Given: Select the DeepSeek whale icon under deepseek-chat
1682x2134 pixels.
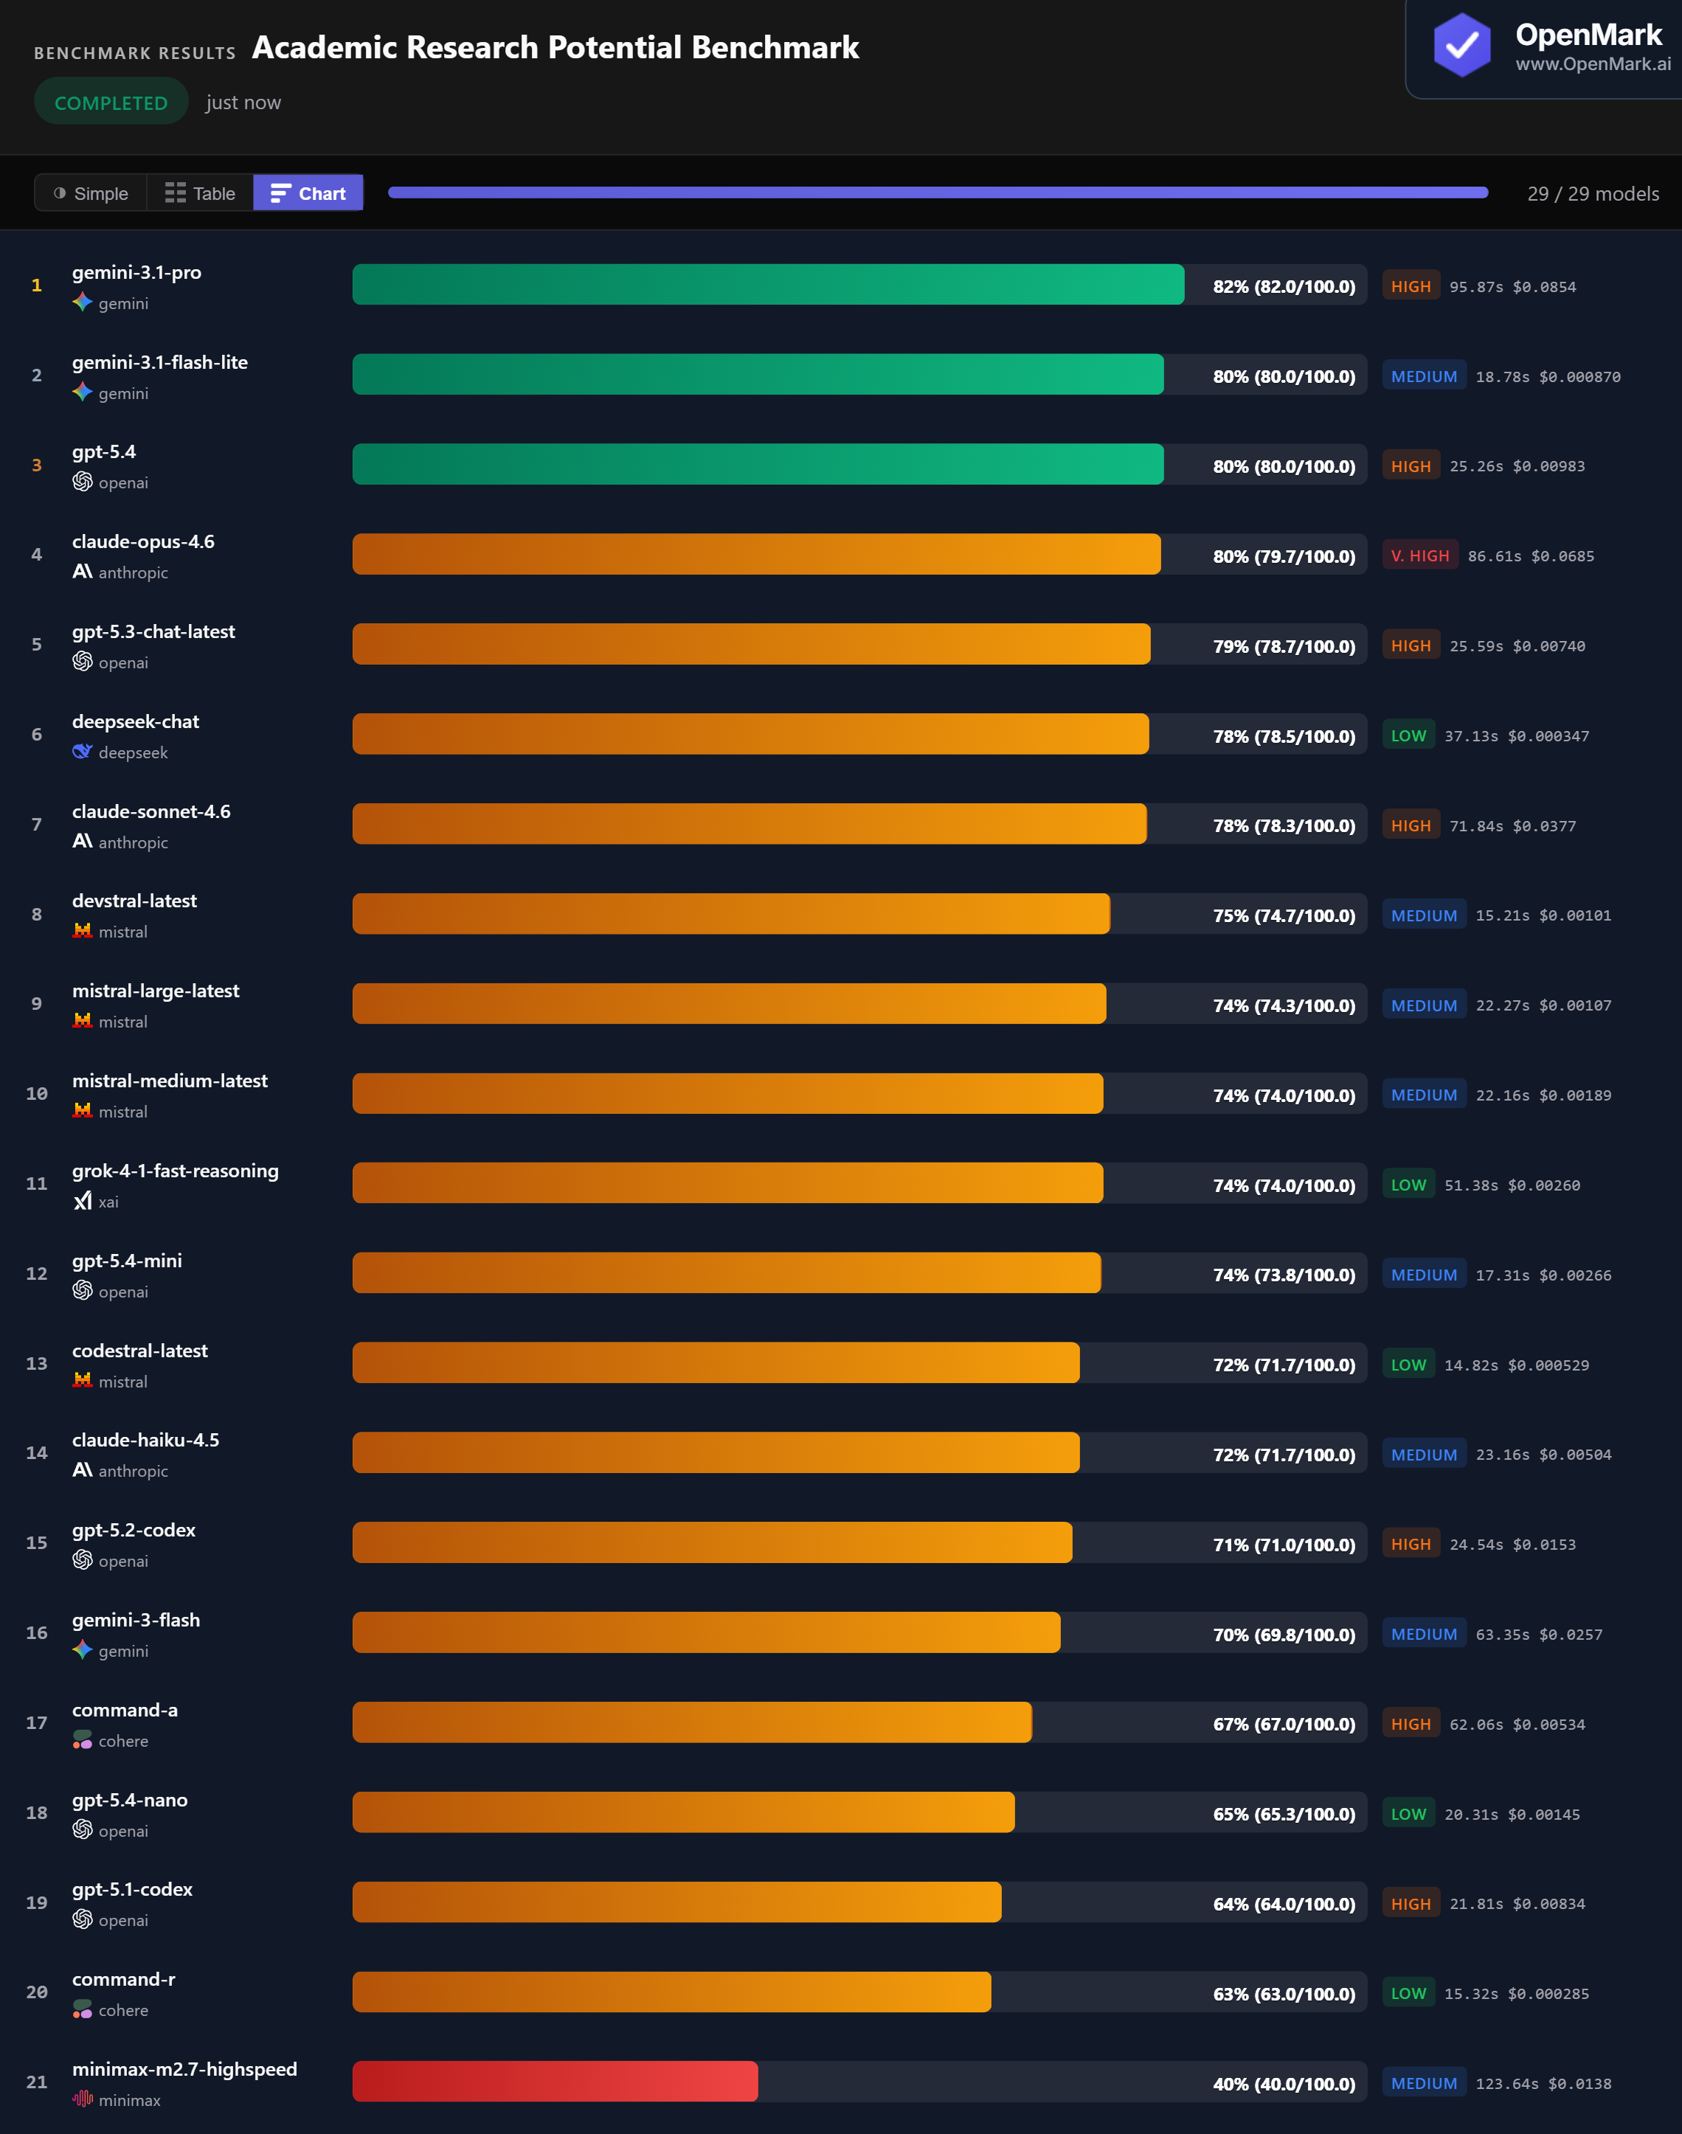Looking at the screenshot, I should (82, 752).
